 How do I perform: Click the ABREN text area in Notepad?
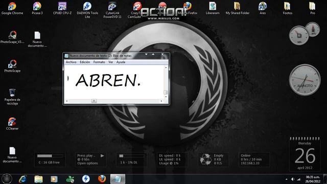[114, 82]
